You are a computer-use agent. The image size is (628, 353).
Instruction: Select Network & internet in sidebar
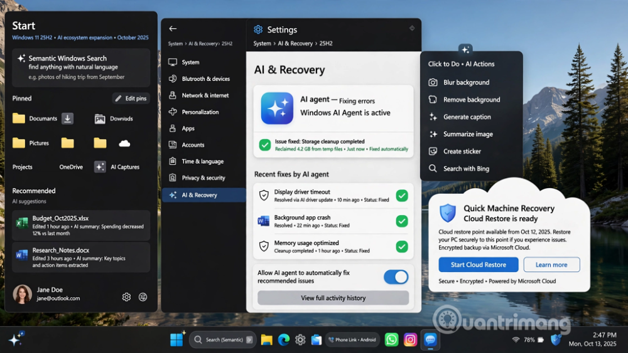tap(203, 95)
